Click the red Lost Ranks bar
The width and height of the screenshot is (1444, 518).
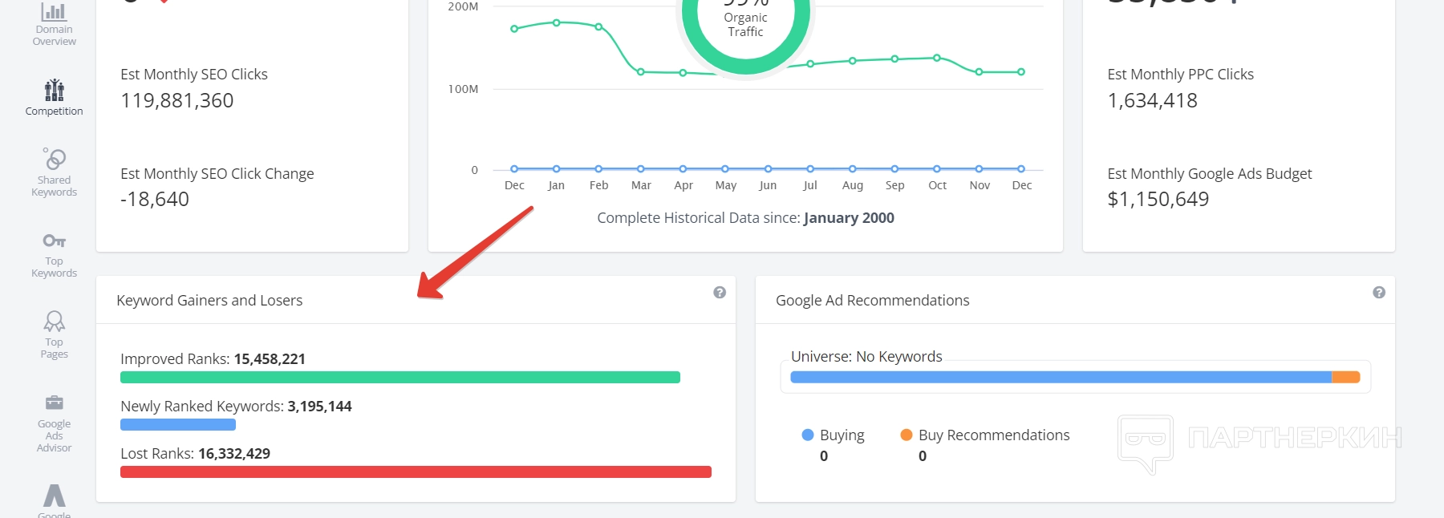pos(416,471)
